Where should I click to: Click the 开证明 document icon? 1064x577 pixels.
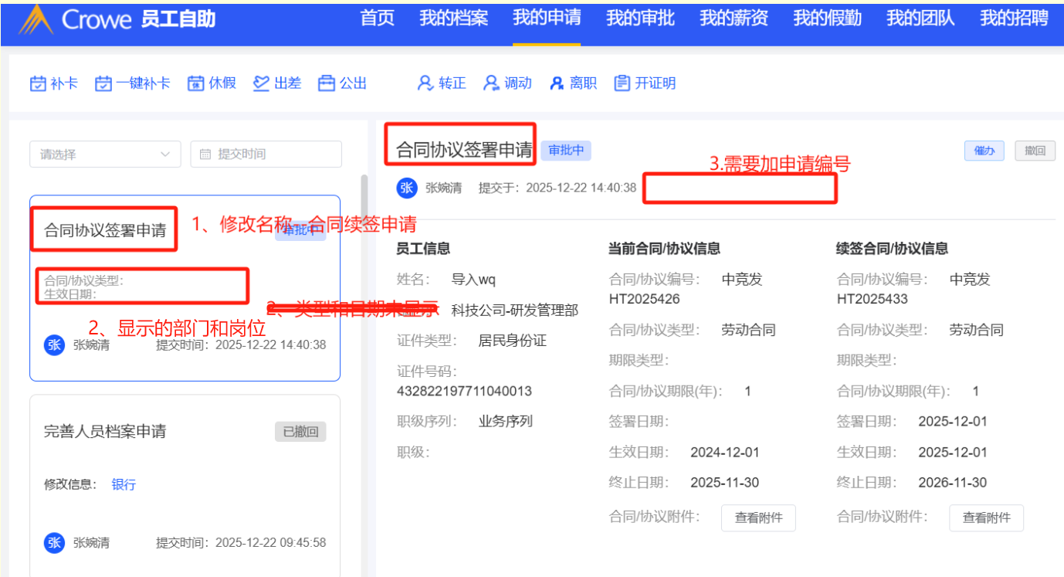622,83
